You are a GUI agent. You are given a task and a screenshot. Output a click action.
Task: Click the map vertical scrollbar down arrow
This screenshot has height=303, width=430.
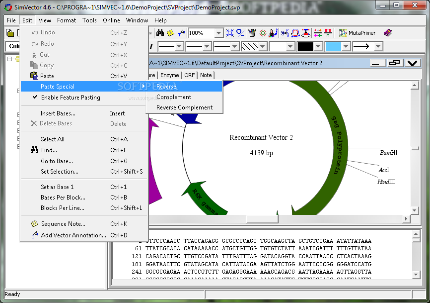415,210
